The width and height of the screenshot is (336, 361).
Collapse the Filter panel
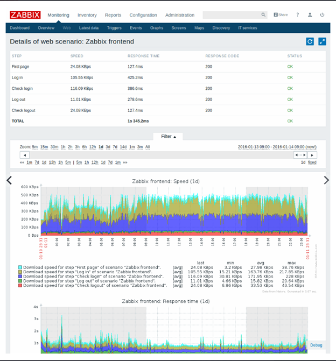click(168, 136)
